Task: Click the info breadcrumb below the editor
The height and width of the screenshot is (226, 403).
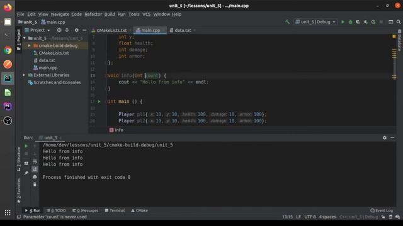Action: pyautogui.click(x=116, y=130)
